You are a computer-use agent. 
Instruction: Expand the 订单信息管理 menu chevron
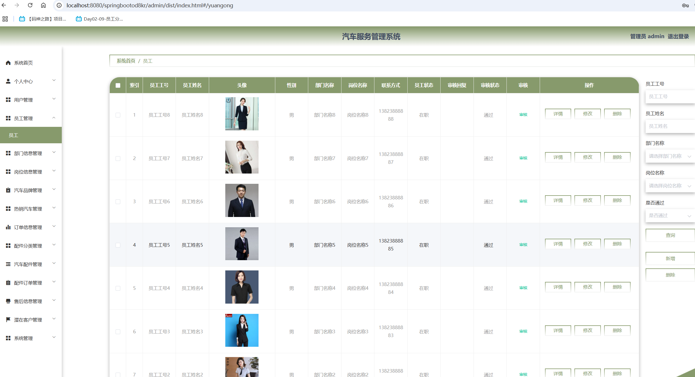pyautogui.click(x=54, y=226)
